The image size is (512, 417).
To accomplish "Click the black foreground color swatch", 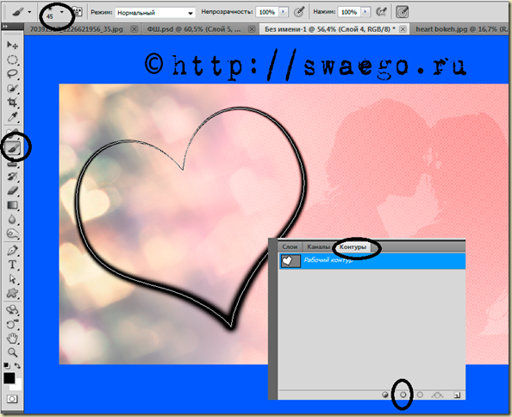I will tap(9, 378).
